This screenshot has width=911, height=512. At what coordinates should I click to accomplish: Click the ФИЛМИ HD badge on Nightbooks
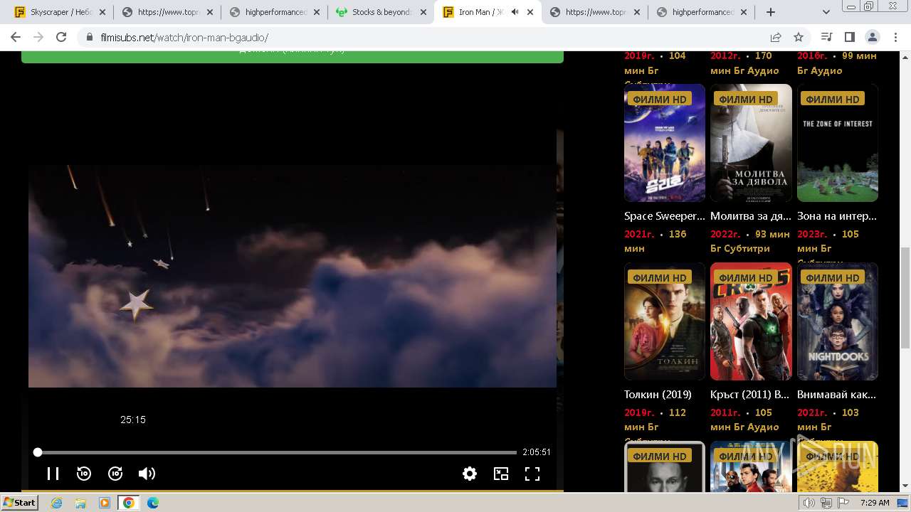(x=833, y=278)
